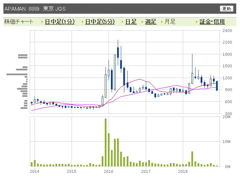
Task: Open the 日中足(5分) chart link
Action: point(100,22)
